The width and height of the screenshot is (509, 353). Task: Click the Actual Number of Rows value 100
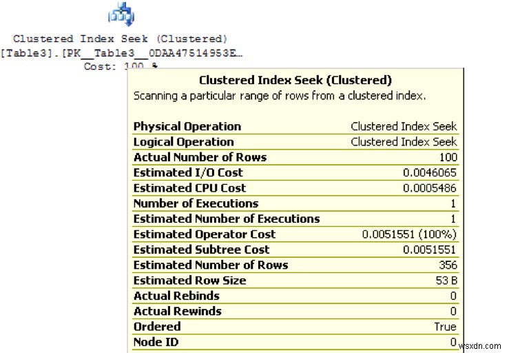click(x=448, y=157)
